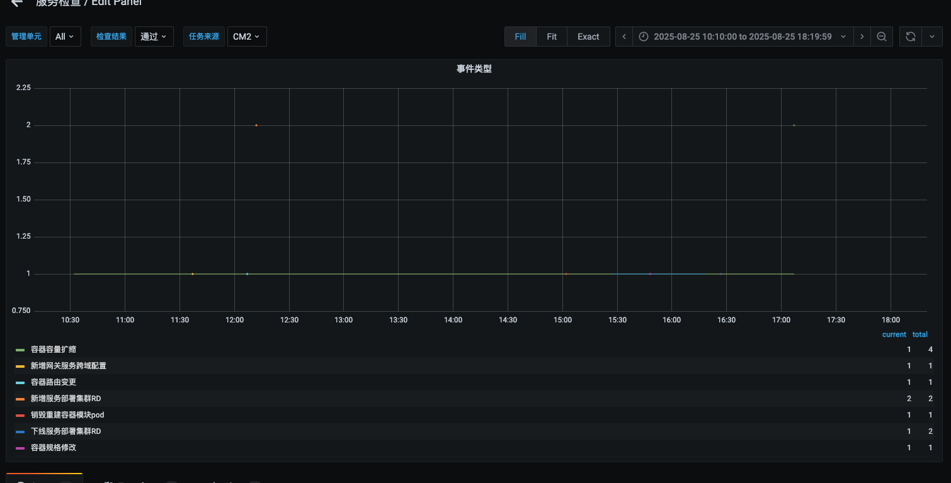Viewport: 951px width, 483px height.
Task: Sort legend by current column
Action: coord(894,334)
